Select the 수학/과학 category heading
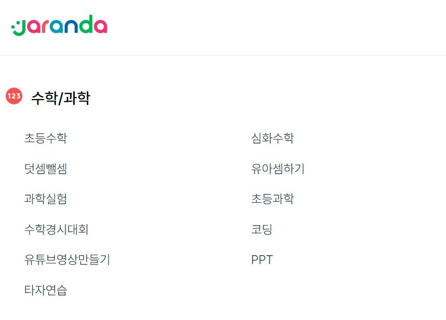Image resolution: width=446 pixels, height=320 pixels. (61, 98)
